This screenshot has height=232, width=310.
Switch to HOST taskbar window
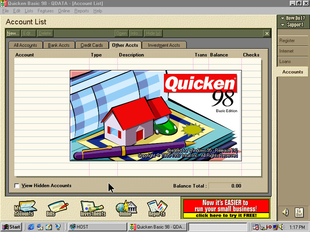click(x=97, y=227)
